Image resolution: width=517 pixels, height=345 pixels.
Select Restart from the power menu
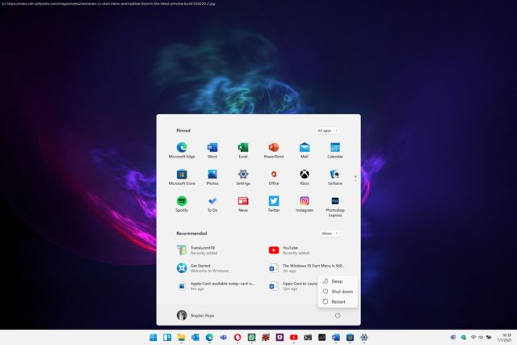click(338, 302)
